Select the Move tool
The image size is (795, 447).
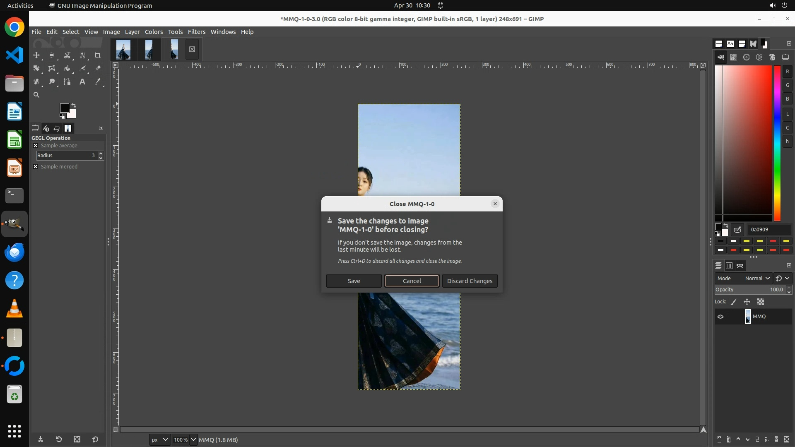click(x=36, y=55)
